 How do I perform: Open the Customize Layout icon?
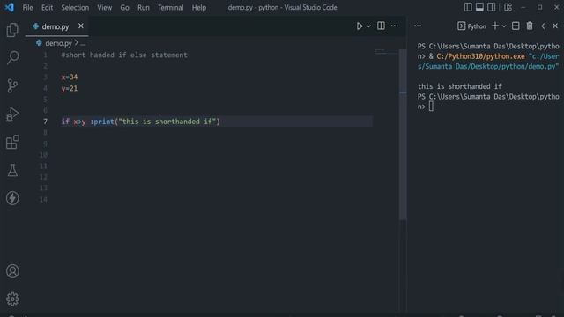pyautogui.click(x=508, y=7)
